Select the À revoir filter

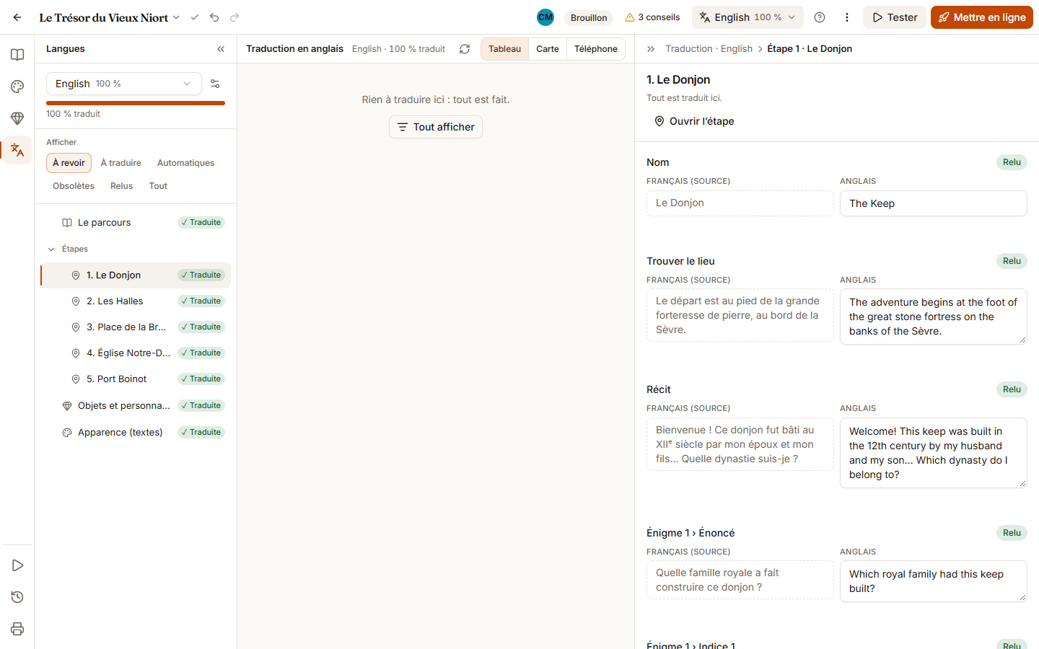[x=69, y=163]
